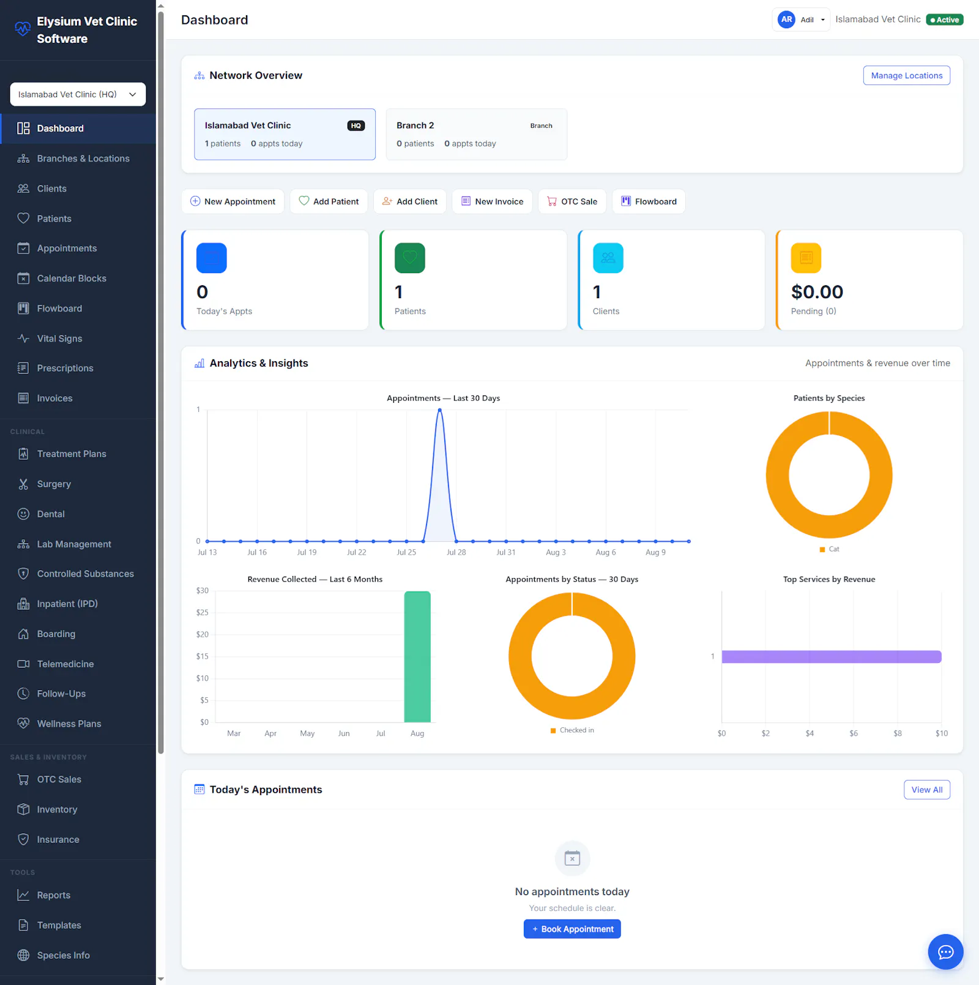Click the blue Today's Appts card icon

click(x=212, y=258)
